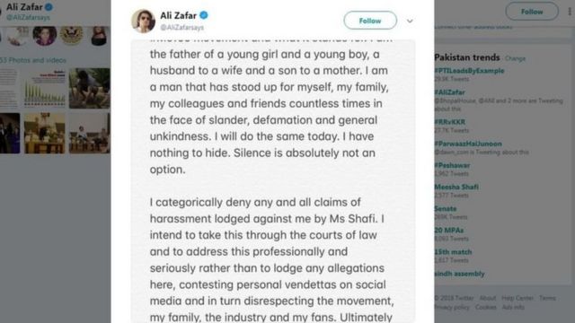This screenshot has width=575, height=323.
Task: Open the #RRvKKR trend
Action: click(x=450, y=122)
